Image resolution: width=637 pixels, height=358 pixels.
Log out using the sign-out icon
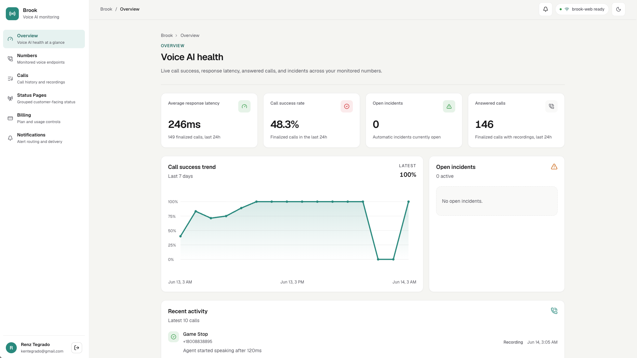tap(77, 348)
